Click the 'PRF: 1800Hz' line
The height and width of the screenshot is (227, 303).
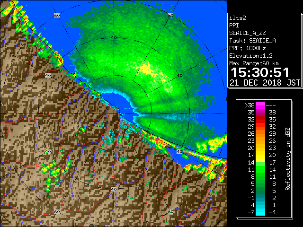pos(248,48)
